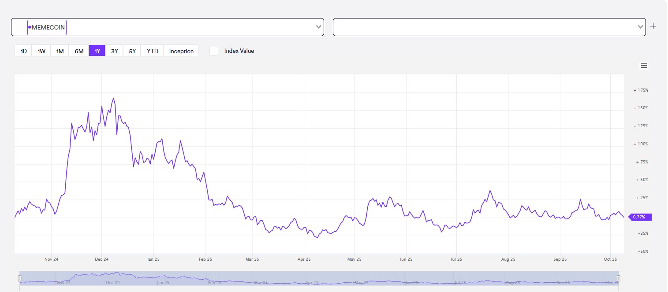Image resolution: width=668 pixels, height=292 pixels.
Task: Click the plus icon to add comparison
Action: (653, 26)
